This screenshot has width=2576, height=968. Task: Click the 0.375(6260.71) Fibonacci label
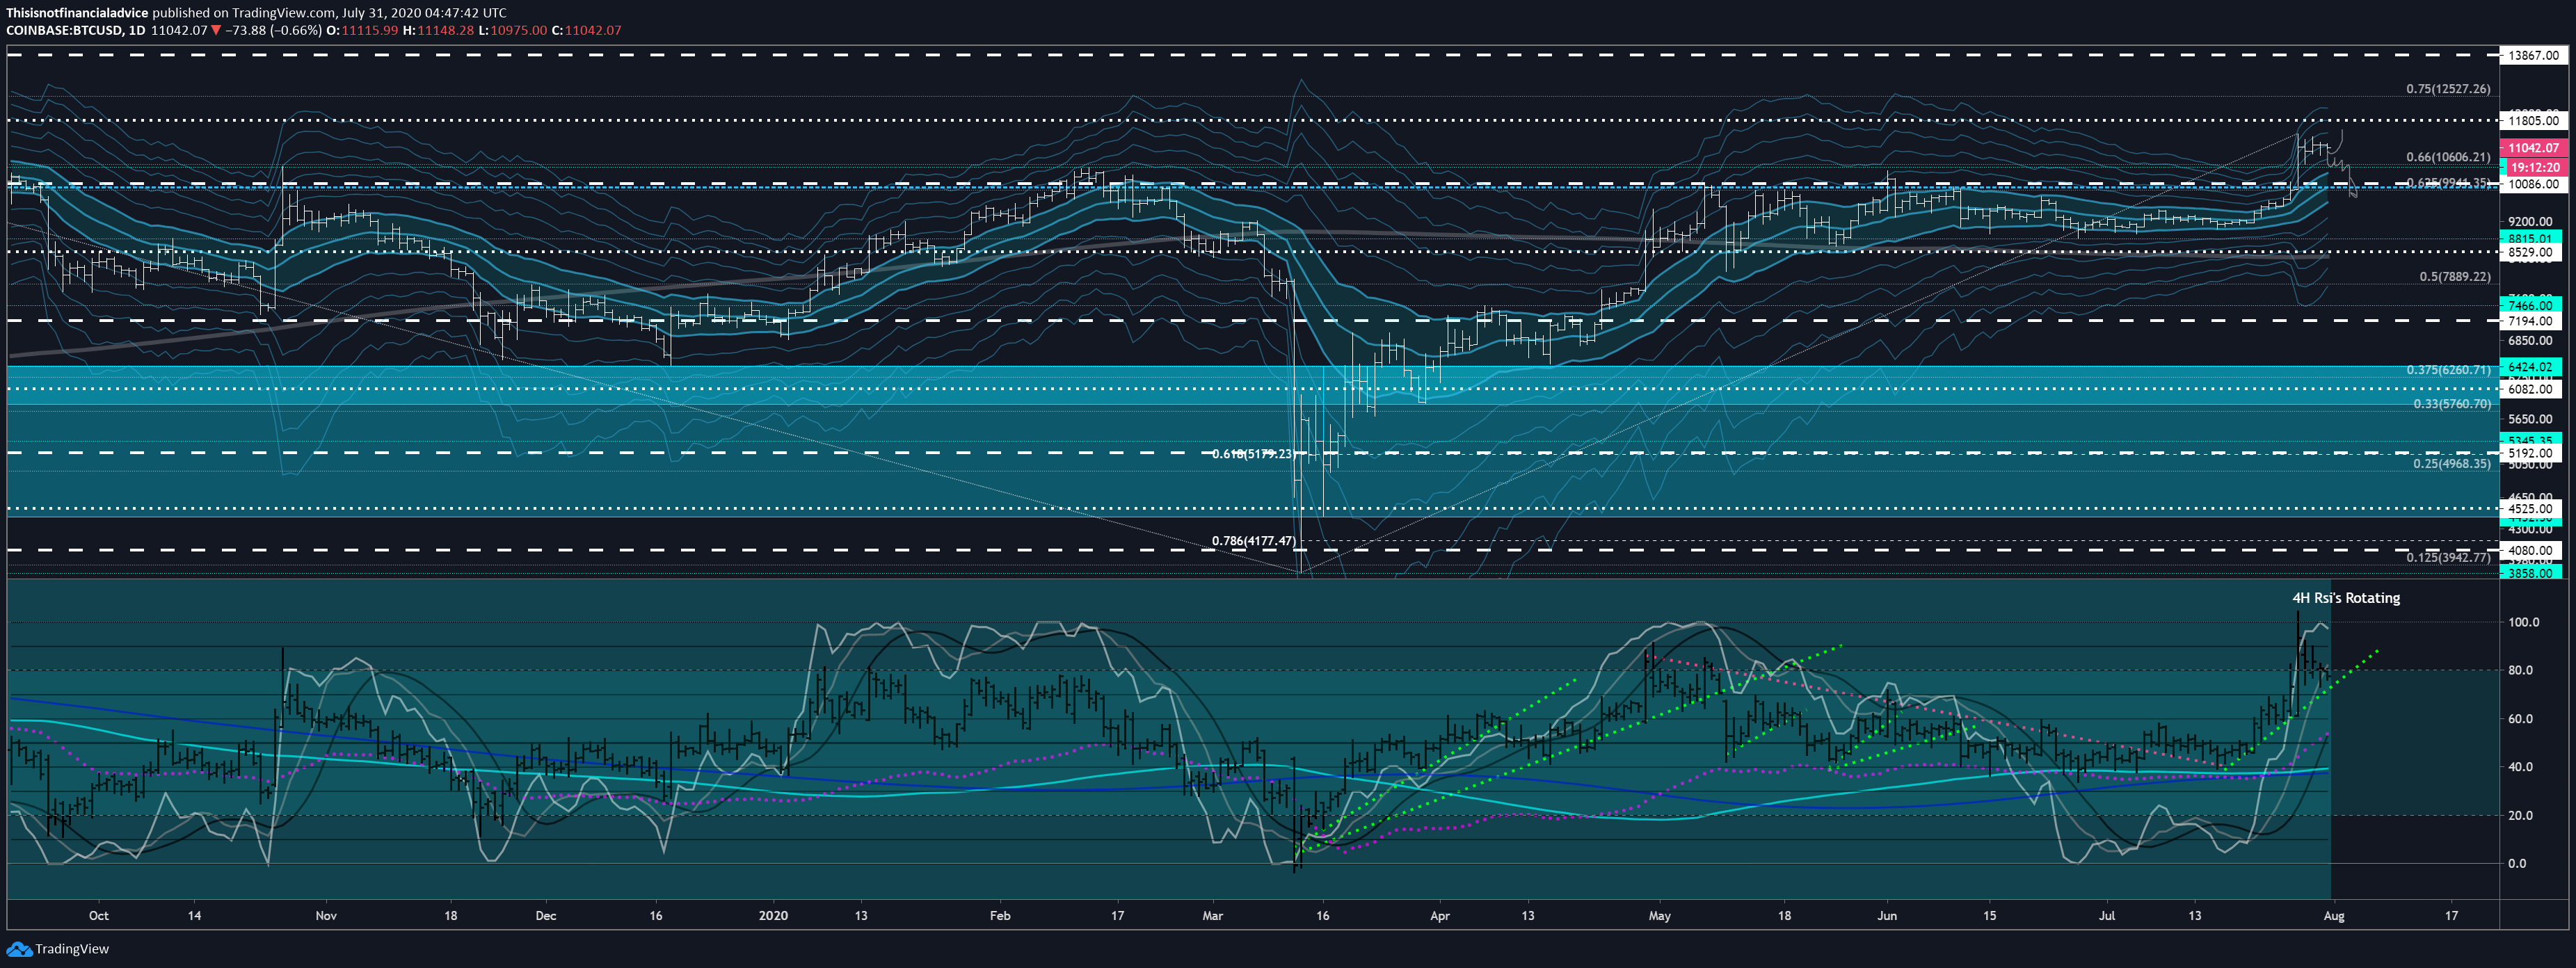(2448, 370)
